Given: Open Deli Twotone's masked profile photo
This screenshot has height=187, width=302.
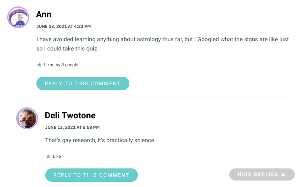Looking at the screenshot, I should tap(27, 118).
